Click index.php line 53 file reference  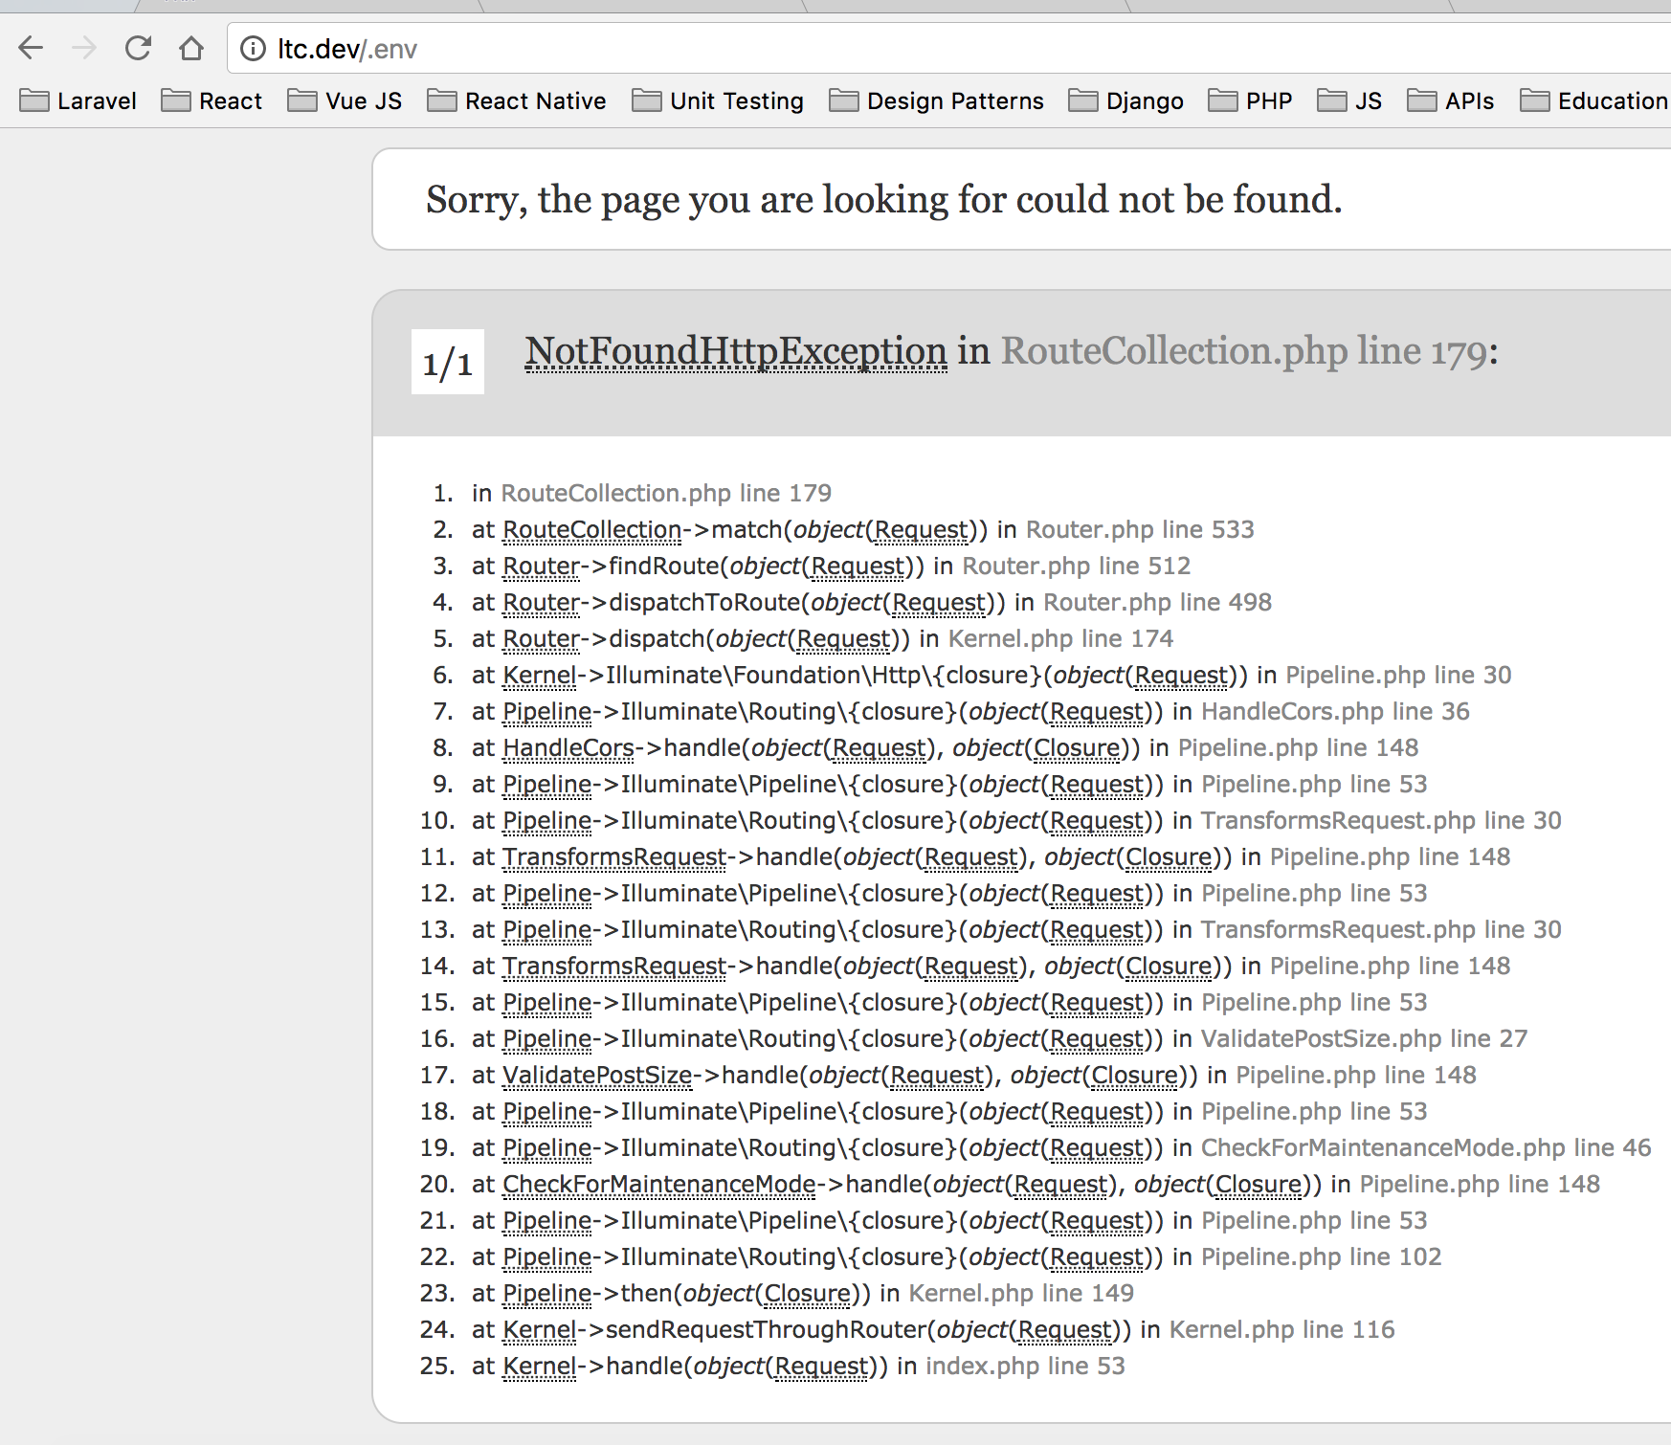click(x=1025, y=1366)
